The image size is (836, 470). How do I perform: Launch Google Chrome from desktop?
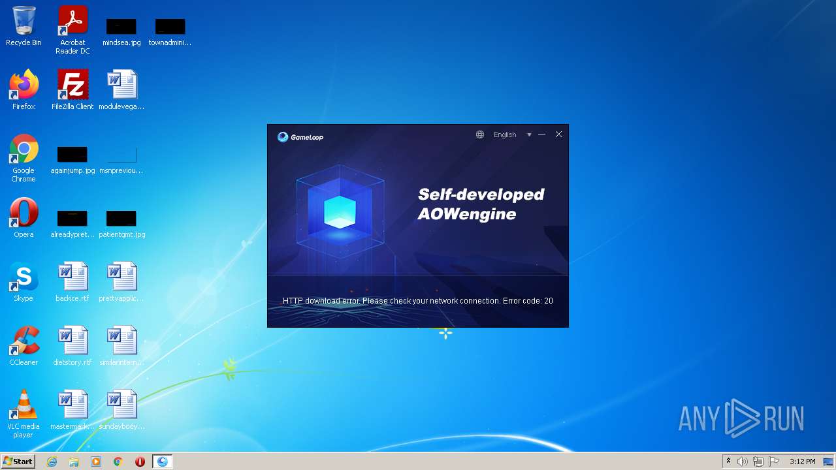coord(24,159)
